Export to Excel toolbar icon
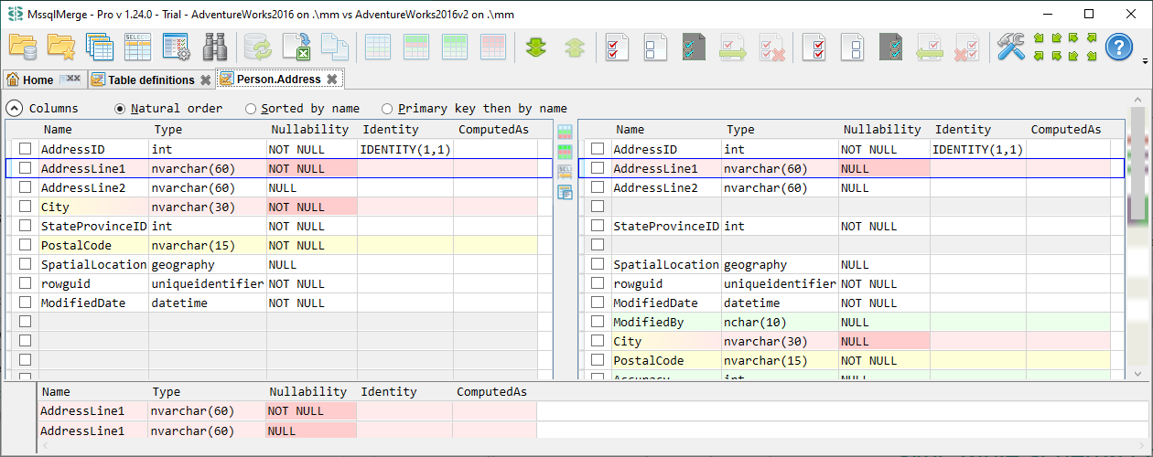Viewport: 1153px width, 457px height. (296, 47)
